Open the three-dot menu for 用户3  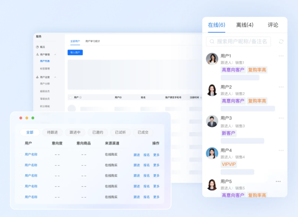pos(281,118)
